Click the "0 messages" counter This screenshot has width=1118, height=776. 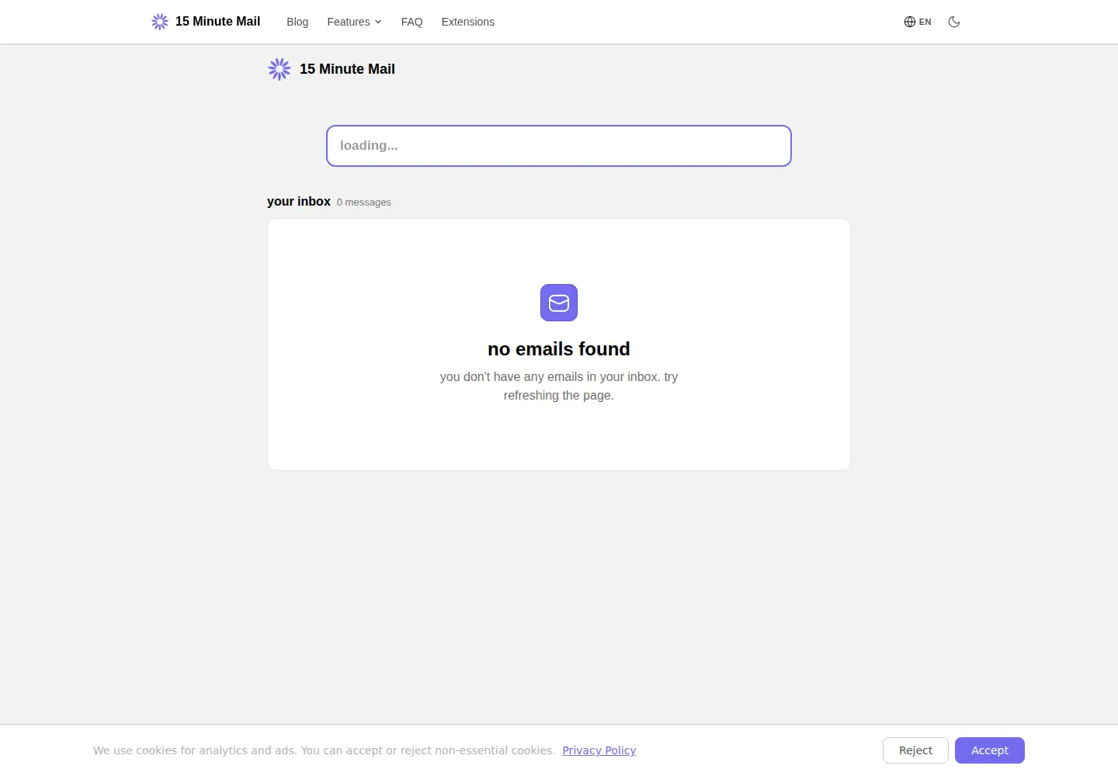tap(363, 203)
